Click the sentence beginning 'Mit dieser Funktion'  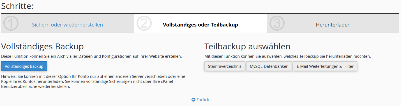[x=288, y=56]
